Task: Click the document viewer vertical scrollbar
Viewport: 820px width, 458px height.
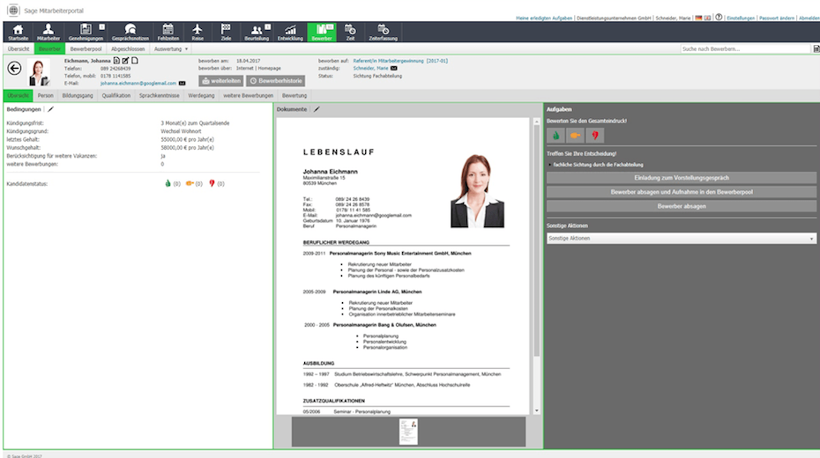Action: point(536,264)
